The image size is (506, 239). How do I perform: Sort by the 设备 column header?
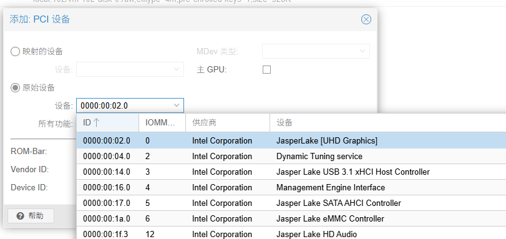pyautogui.click(x=388, y=122)
